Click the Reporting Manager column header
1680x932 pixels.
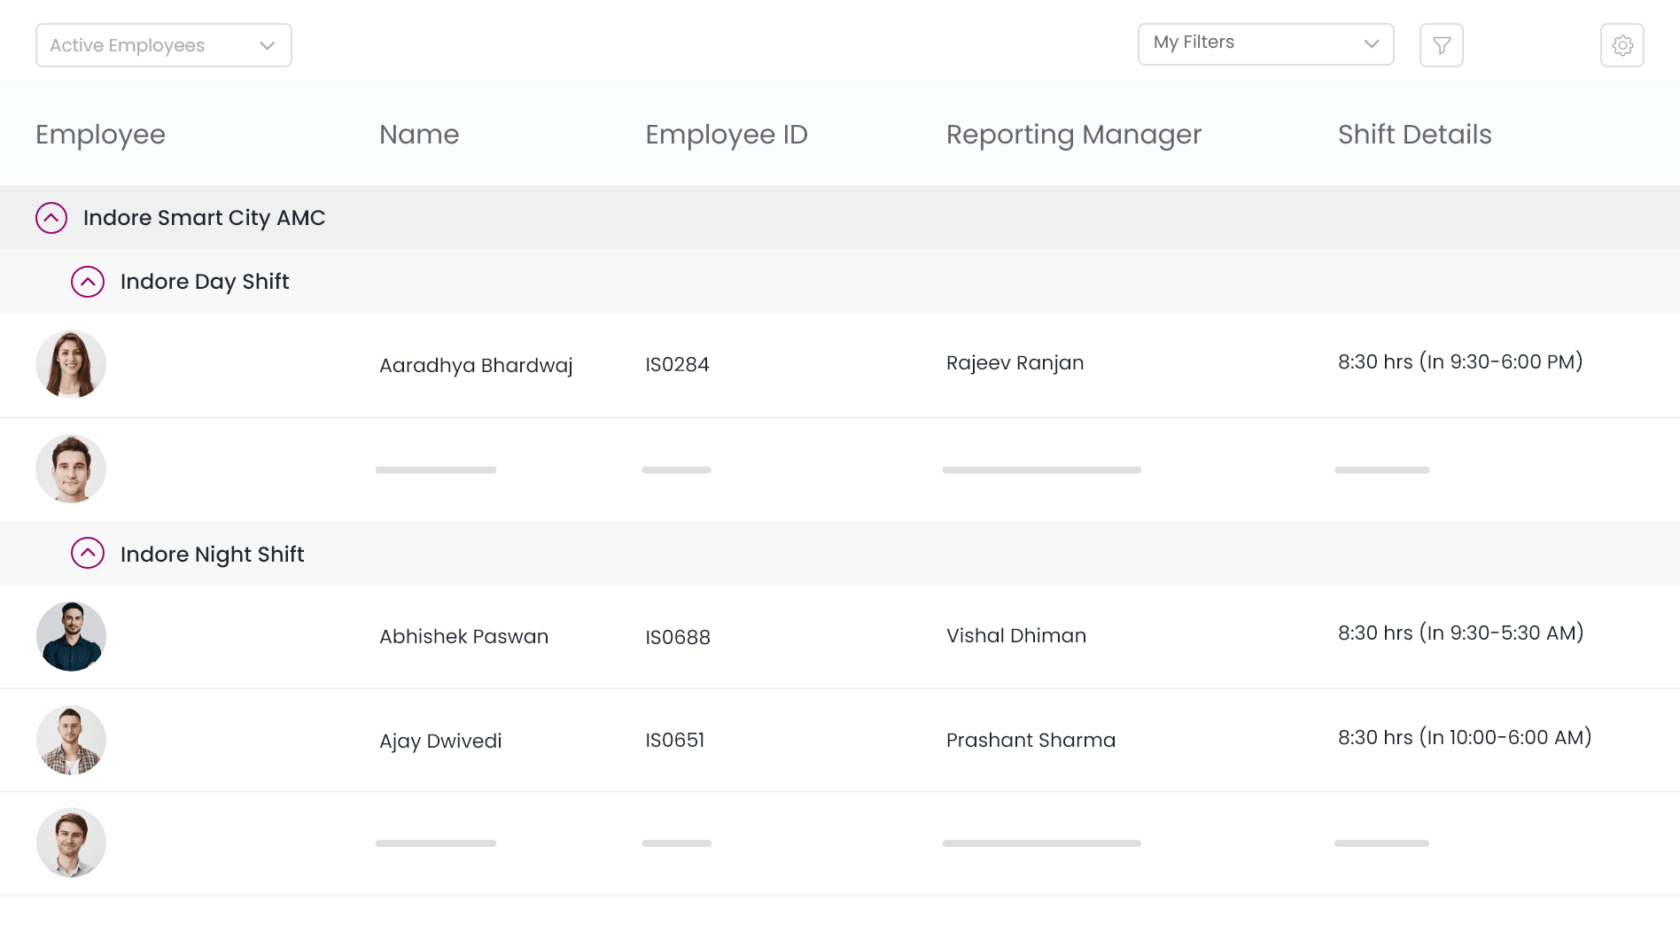tap(1073, 135)
